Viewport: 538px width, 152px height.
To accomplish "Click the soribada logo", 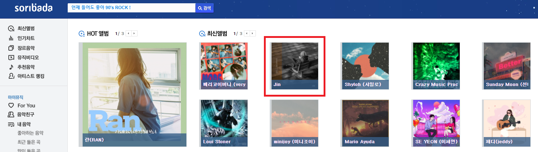I will click(x=33, y=8).
